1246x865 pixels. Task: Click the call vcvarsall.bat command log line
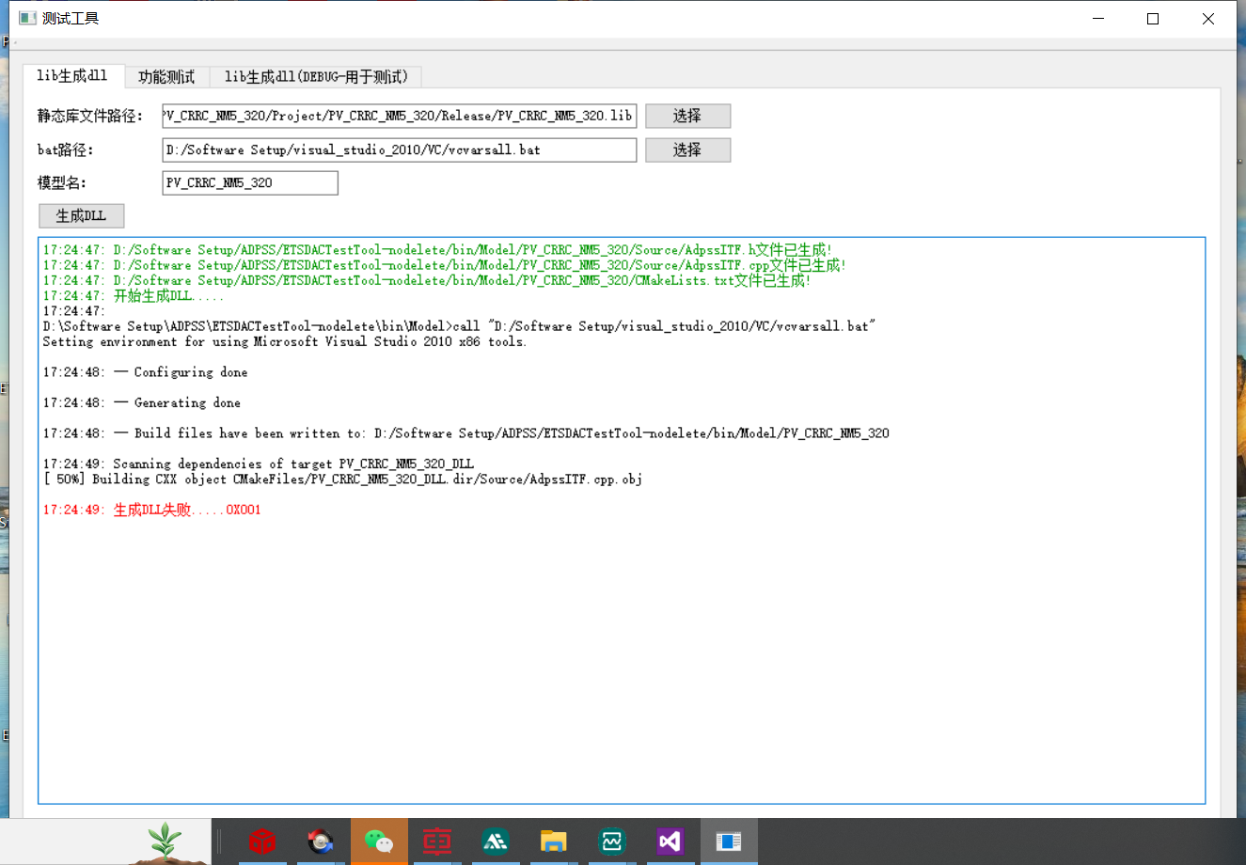459,326
